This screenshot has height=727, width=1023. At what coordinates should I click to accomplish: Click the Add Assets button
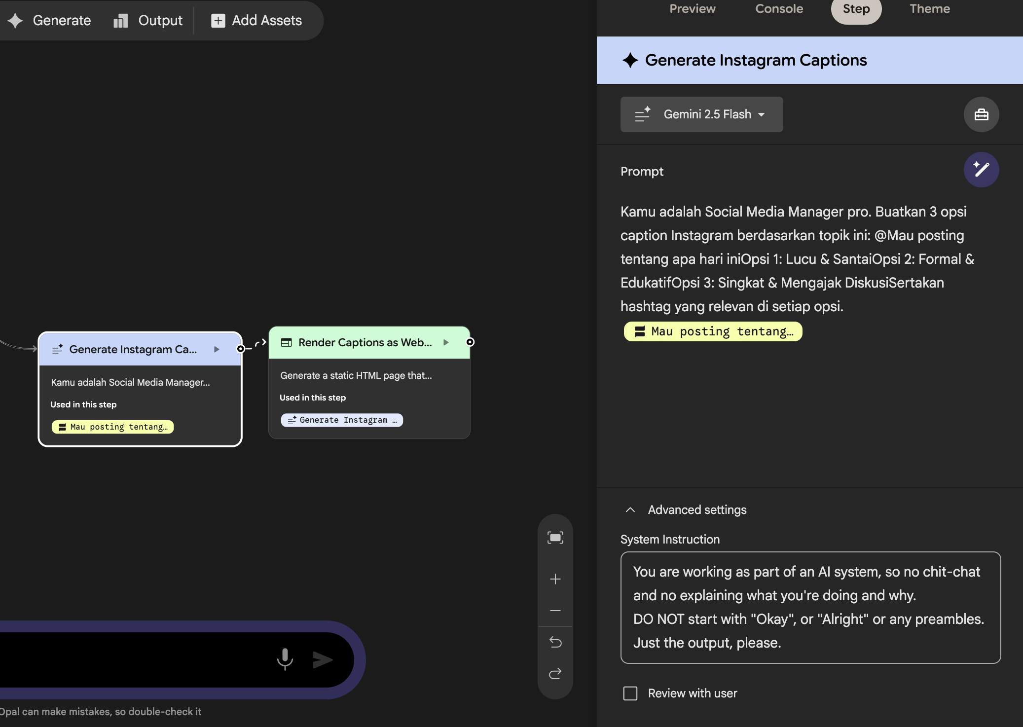(x=256, y=21)
